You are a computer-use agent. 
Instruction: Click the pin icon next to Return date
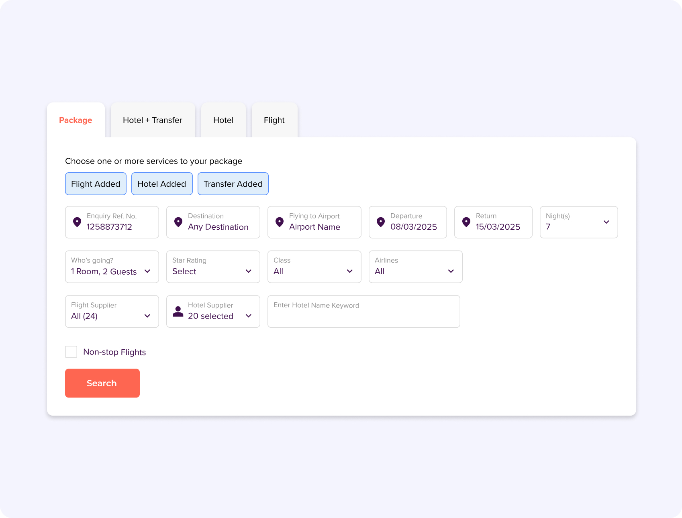[x=466, y=222]
